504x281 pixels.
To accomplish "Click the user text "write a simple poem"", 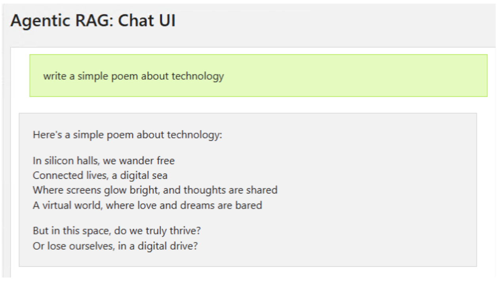I will click(86, 76).
